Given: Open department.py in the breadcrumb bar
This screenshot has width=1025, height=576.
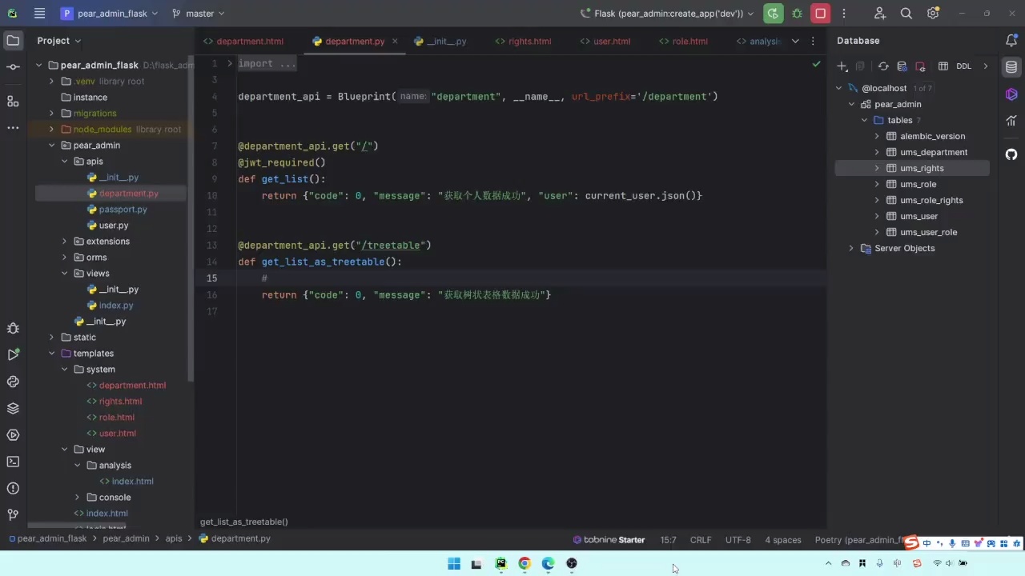Looking at the screenshot, I should click(x=240, y=538).
